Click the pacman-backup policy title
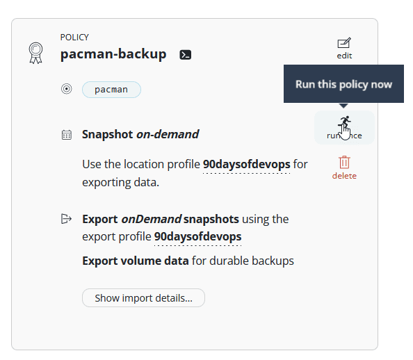This screenshot has height=360, width=413. pos(113,54)
